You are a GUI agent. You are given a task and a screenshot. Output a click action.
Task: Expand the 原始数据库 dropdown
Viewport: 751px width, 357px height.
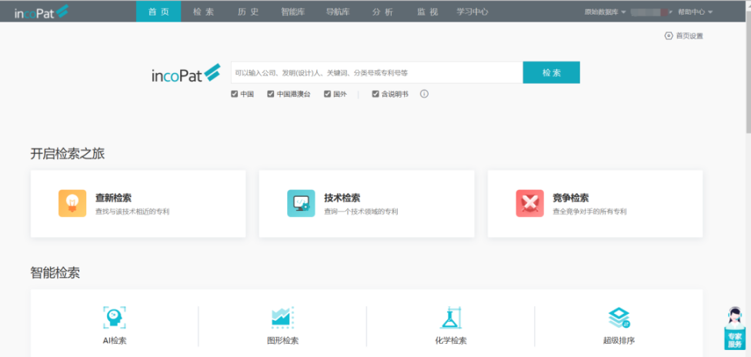(x=605, y=12)
